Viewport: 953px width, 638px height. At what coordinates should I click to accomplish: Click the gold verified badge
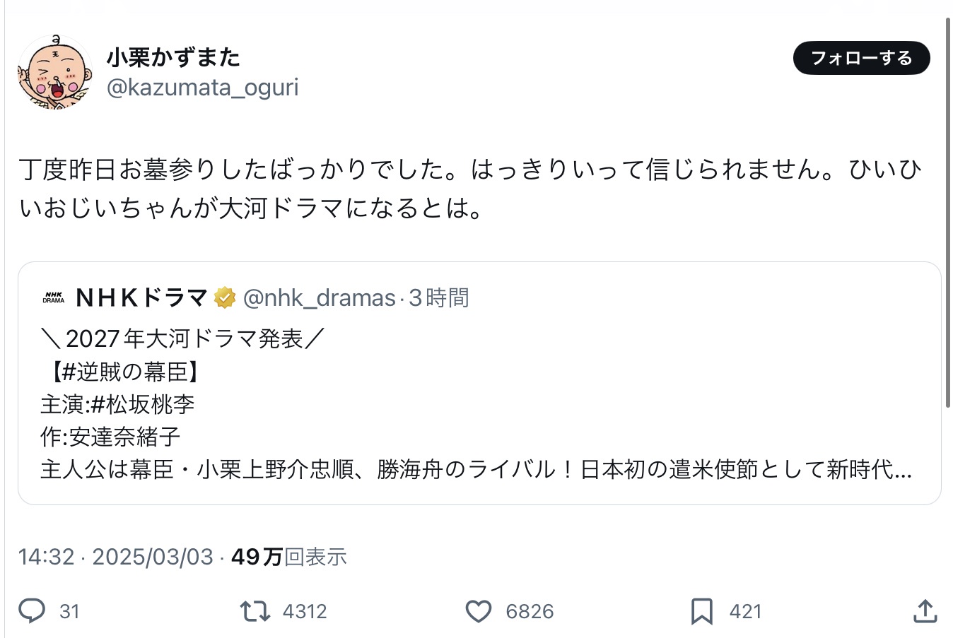[x=225, y=298]
